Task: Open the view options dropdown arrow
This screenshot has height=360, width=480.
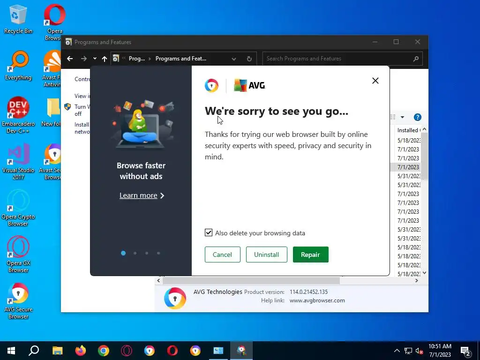Action: click(402, 117)
